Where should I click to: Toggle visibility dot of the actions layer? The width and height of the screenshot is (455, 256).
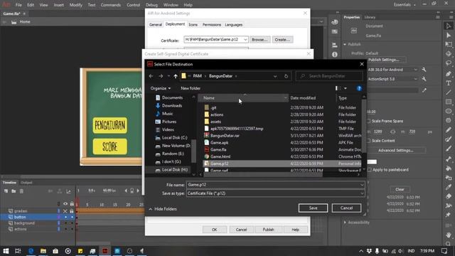(65, 229)
